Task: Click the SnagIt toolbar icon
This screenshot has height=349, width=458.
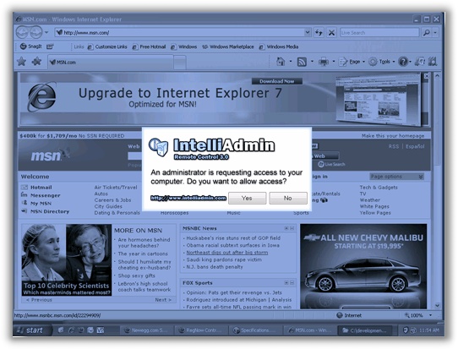Action: [x=30, y=46]
